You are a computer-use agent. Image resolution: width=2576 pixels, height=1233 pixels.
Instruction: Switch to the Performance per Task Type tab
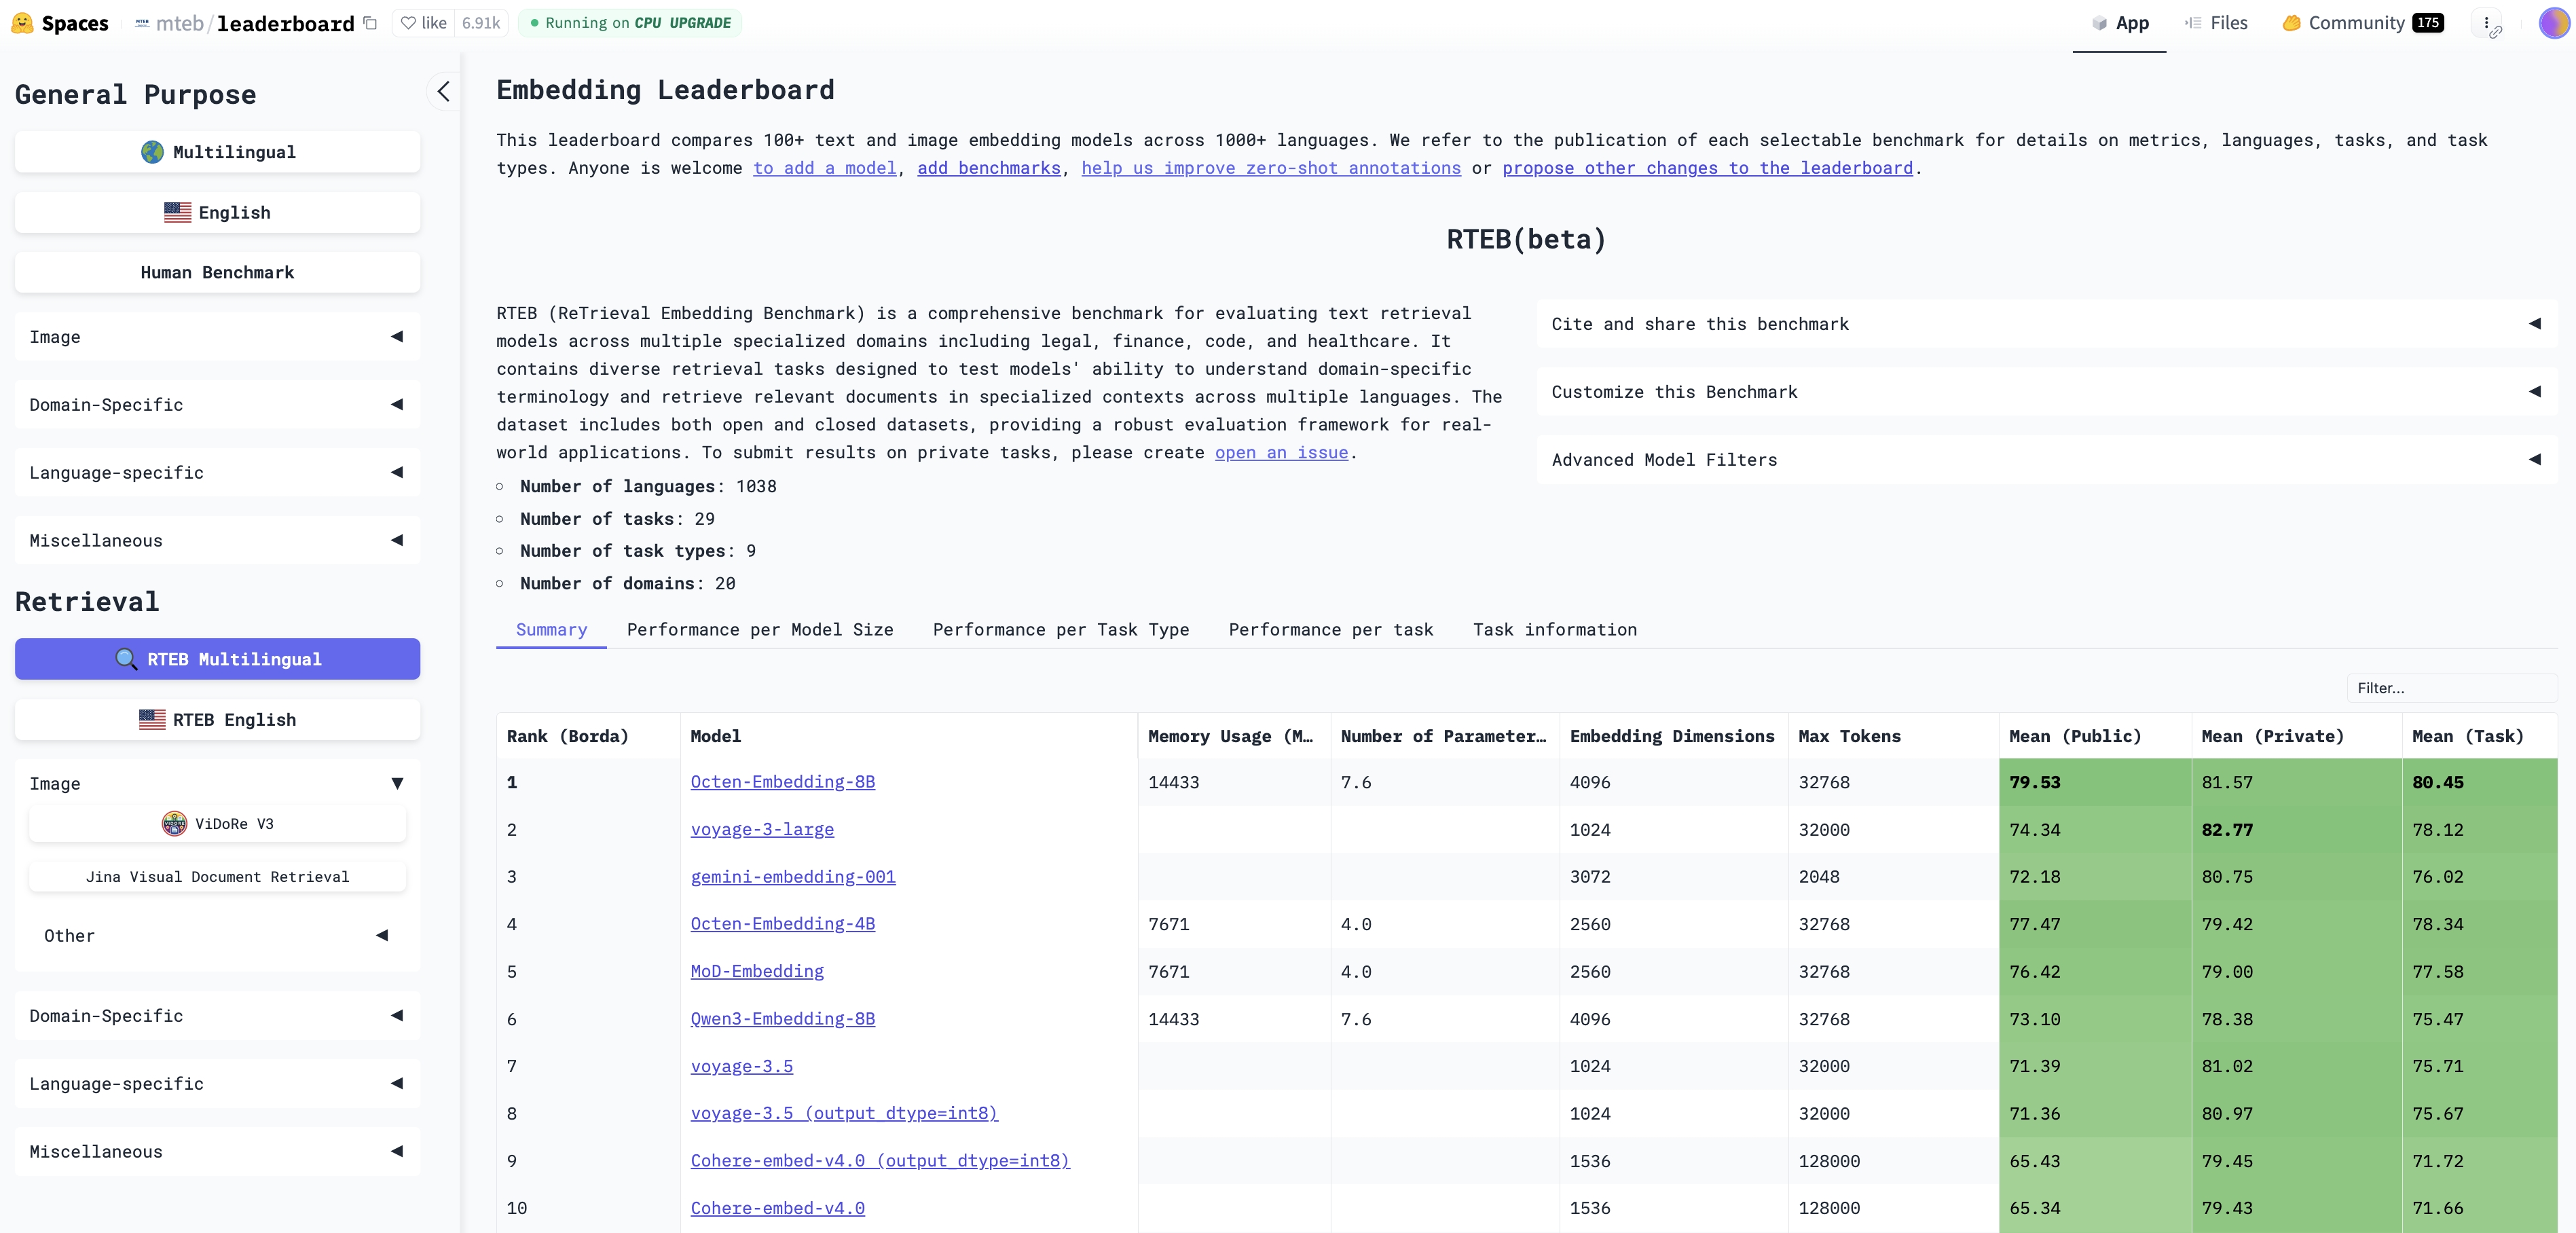[1061, 630]
